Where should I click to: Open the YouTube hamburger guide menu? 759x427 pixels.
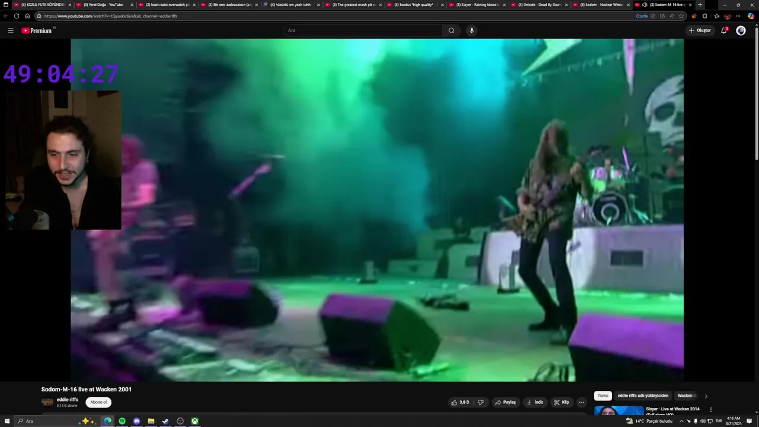pos(11,30)
